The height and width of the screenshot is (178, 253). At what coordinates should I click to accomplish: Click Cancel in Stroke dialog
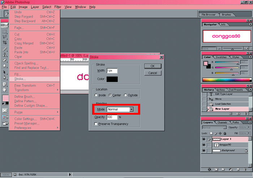(153, 73)
